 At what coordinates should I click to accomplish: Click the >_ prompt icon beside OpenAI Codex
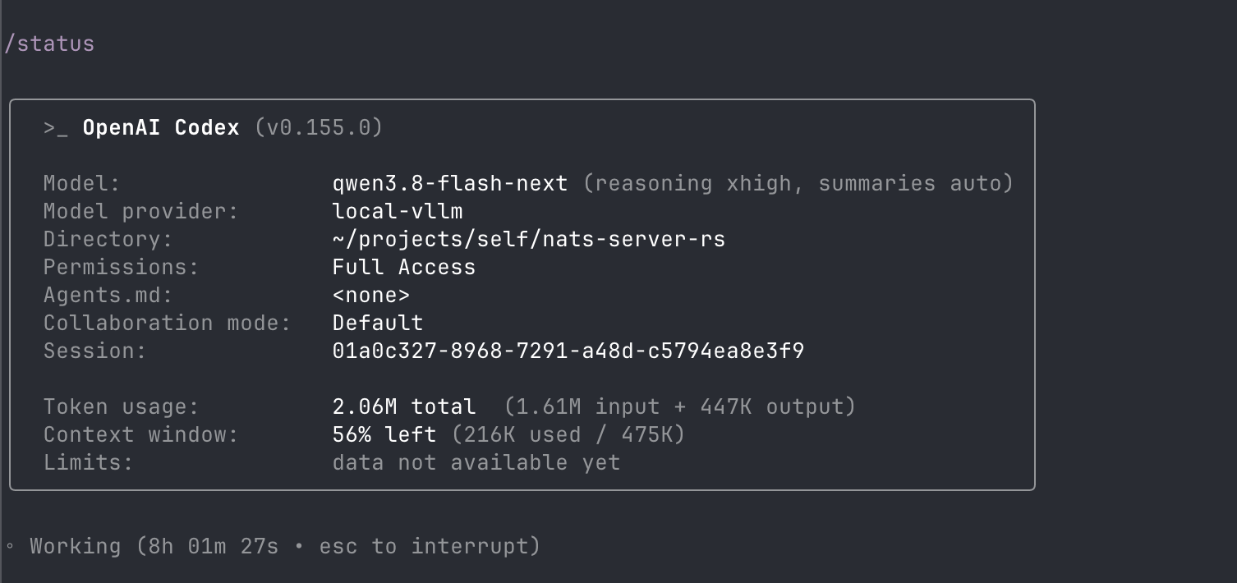coord(56,128)
